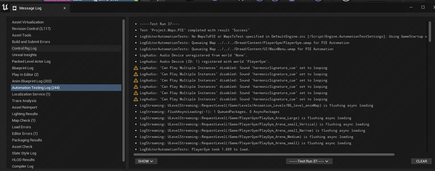
Task: Open the 'Blueprint Log' category
Action: (66, 68)
